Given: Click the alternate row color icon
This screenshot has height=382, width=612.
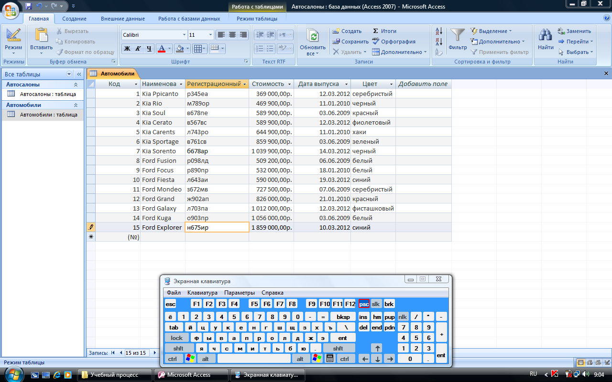Looking at the screenshot, I should click(214, 48).
